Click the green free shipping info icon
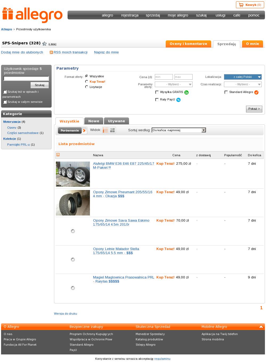This screenshot has height=364, width=266. pos(186,92)
